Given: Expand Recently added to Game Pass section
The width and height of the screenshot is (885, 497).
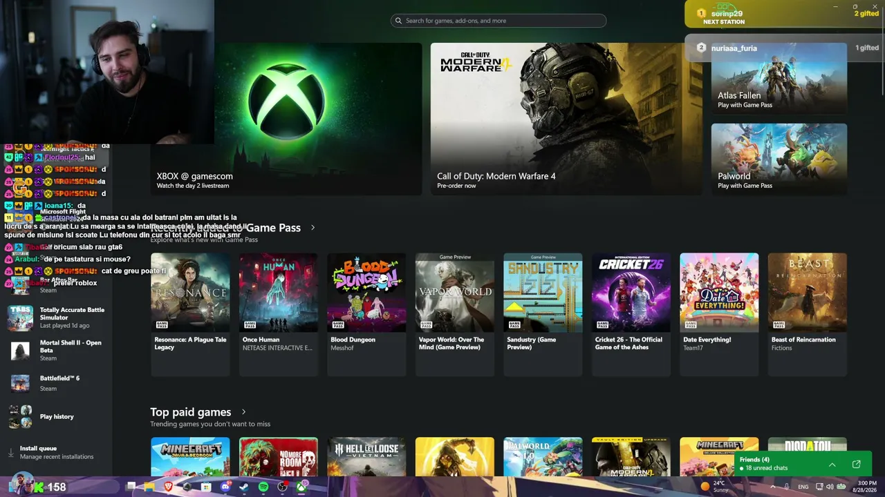Looking at the screenshot, I should pyautogui.click(x=313, y=227).
